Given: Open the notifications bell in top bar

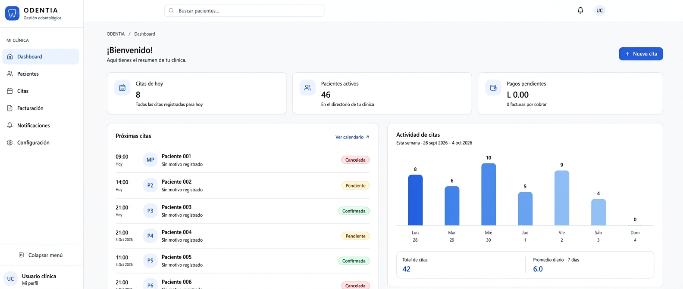Looking at the screenshot, I should pyautogui.click(x=580, y=10).
